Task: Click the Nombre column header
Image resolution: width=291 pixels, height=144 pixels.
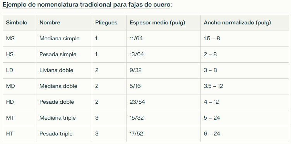Action: (x=64, y=23)
